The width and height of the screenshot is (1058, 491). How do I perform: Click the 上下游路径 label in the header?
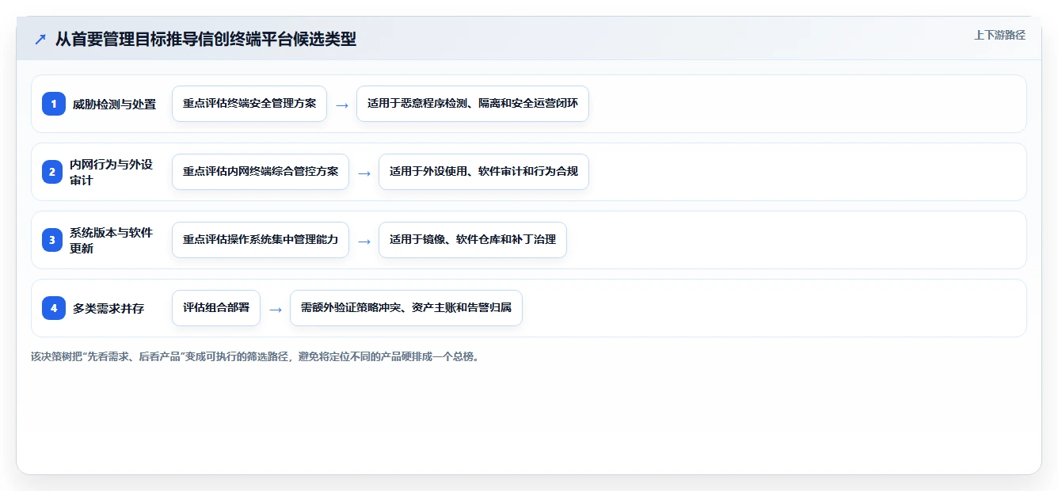999,35
